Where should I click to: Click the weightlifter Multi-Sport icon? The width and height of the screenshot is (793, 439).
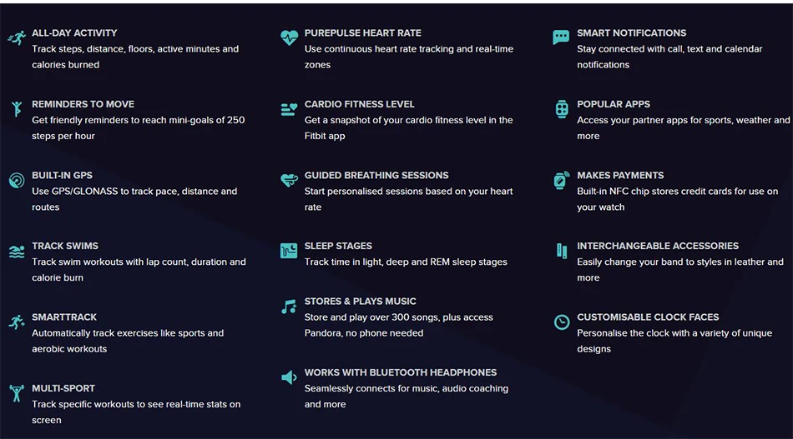[x=17, y=393]
